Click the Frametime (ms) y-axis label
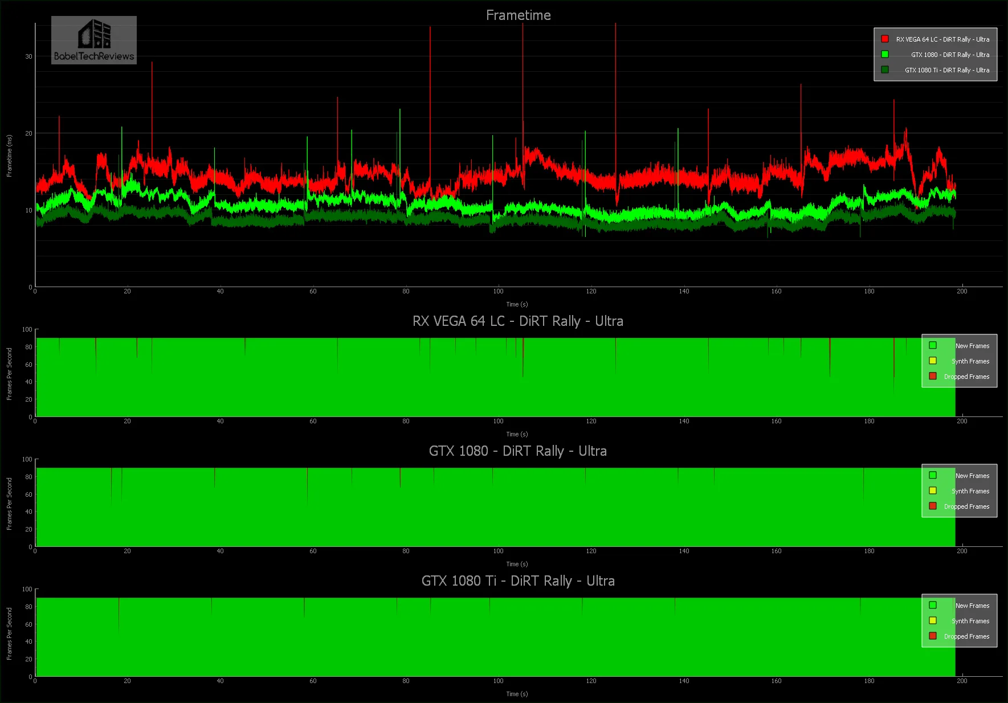 click(x=9, y=156)
